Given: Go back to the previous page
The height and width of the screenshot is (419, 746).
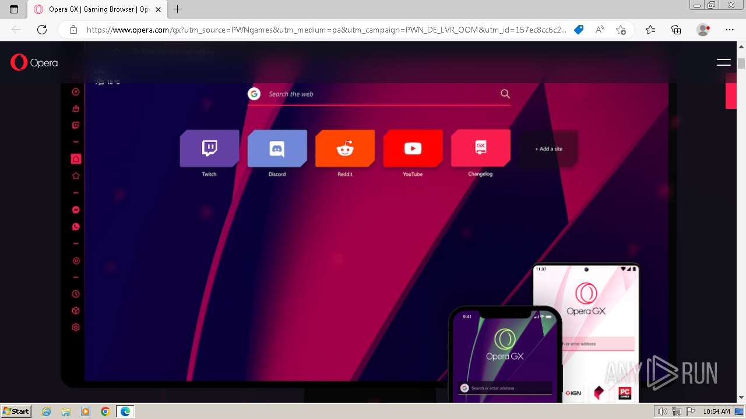Looking at the screenshot, I should point(16,30).
